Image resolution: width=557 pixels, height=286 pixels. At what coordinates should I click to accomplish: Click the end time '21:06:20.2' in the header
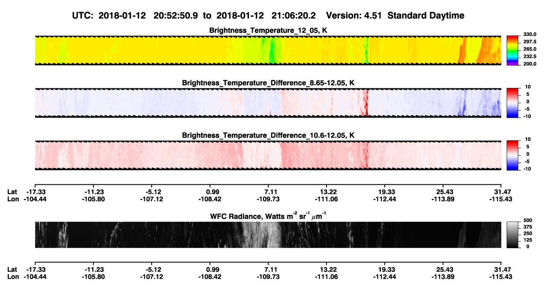[x=293, y=16]
